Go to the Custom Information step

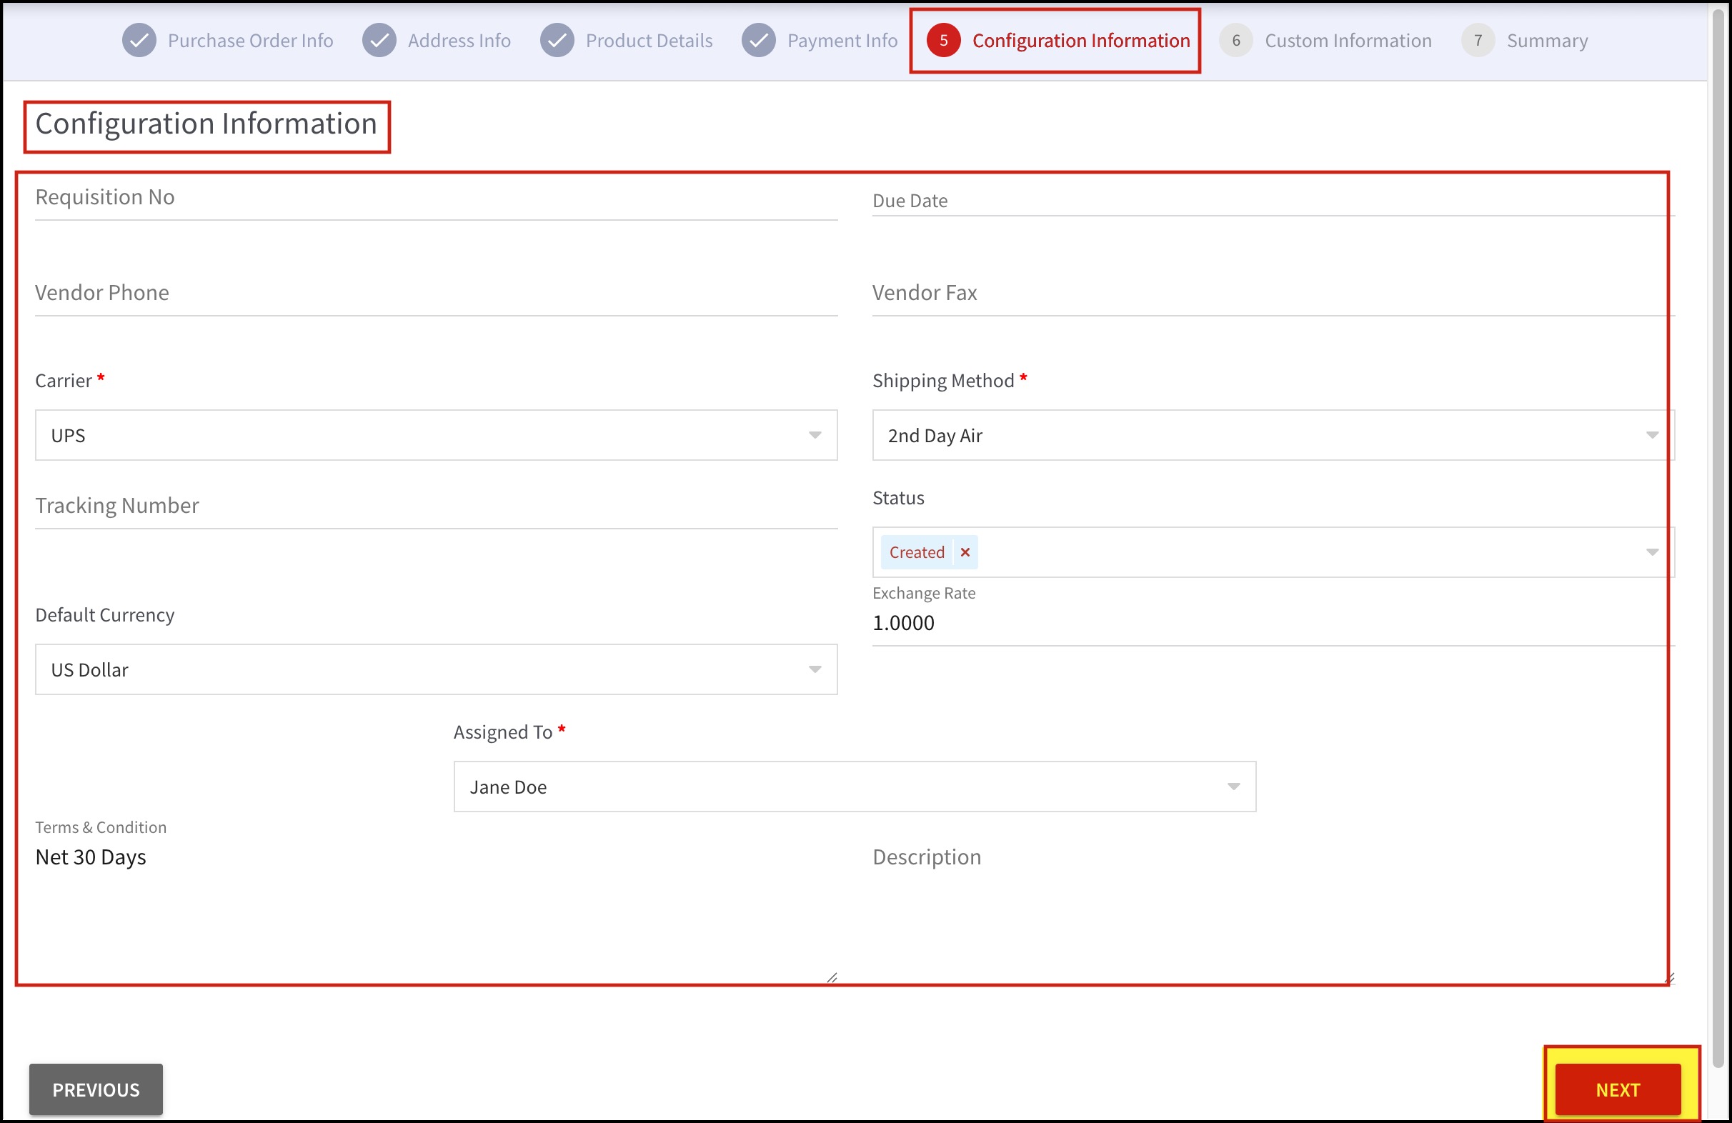pyautogui.click(x=1347, y=41)
